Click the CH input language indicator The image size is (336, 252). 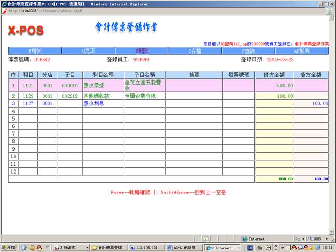tap(250, 248)
